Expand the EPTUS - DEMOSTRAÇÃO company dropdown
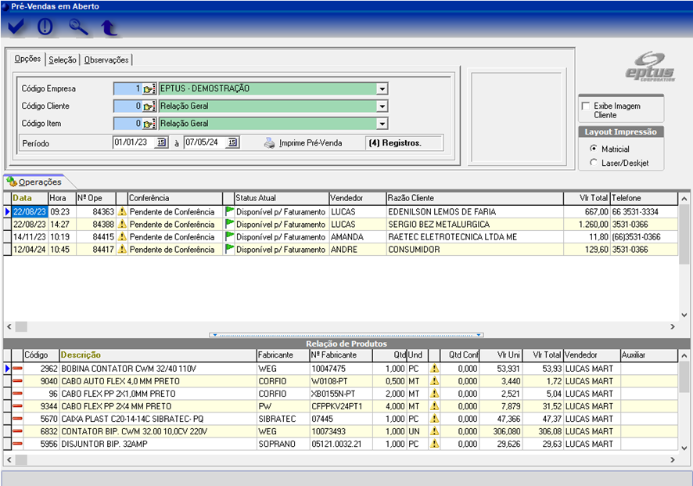The image size is (693, 486). click(x=382, y=89)
